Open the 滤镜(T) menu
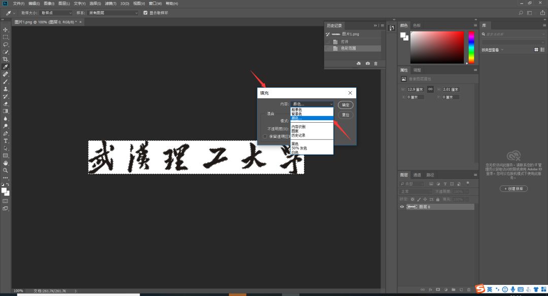 (x=111, y=4)
